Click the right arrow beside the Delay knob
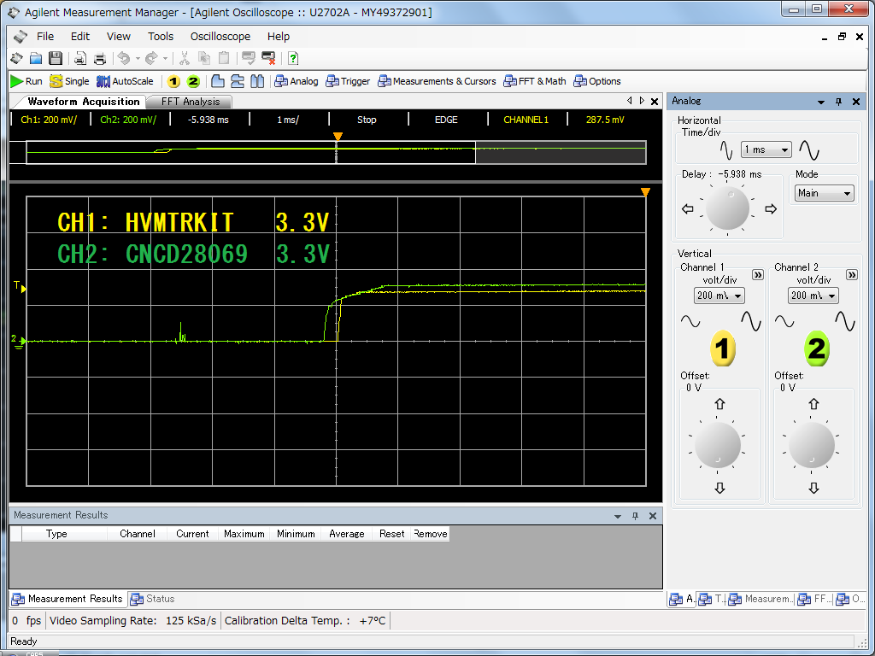 click(771, 209)
